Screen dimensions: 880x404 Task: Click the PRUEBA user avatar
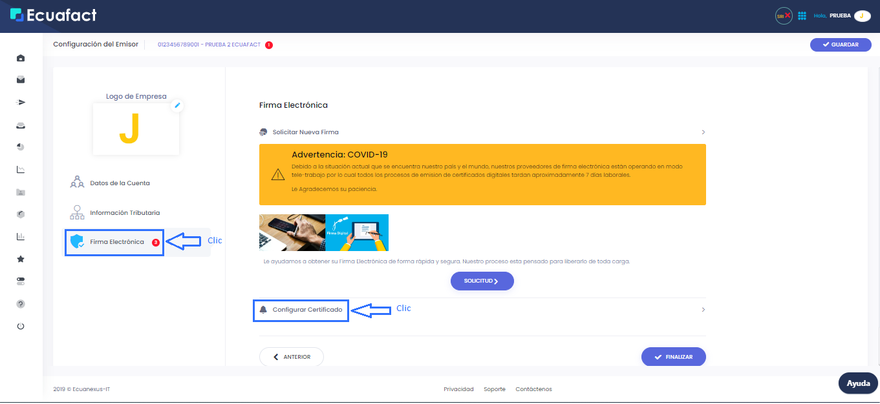[862, 15]
